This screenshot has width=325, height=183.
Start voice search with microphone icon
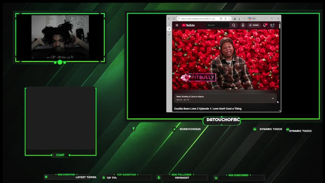pyautogui.click(x=243, y=25)
